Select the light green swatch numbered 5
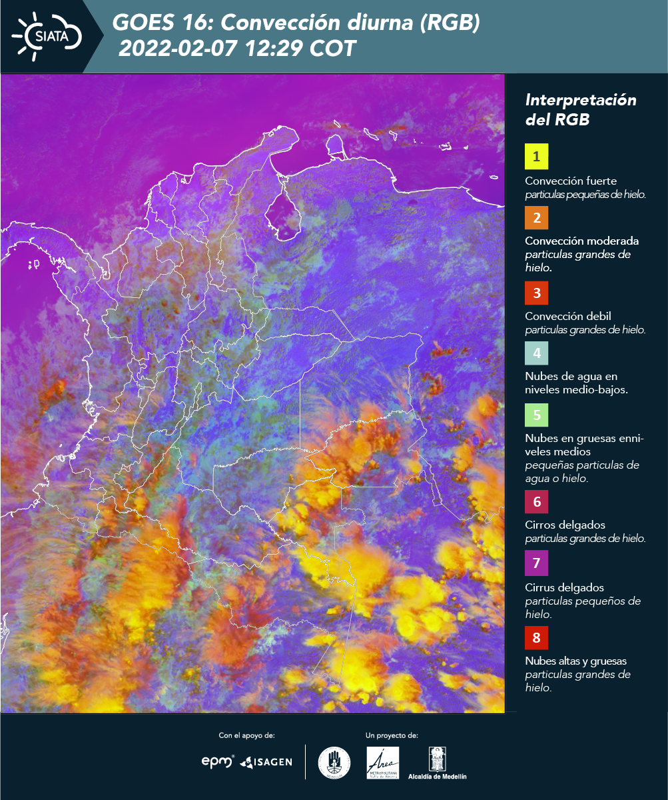 pyautogui.click(x=536, y=415)
